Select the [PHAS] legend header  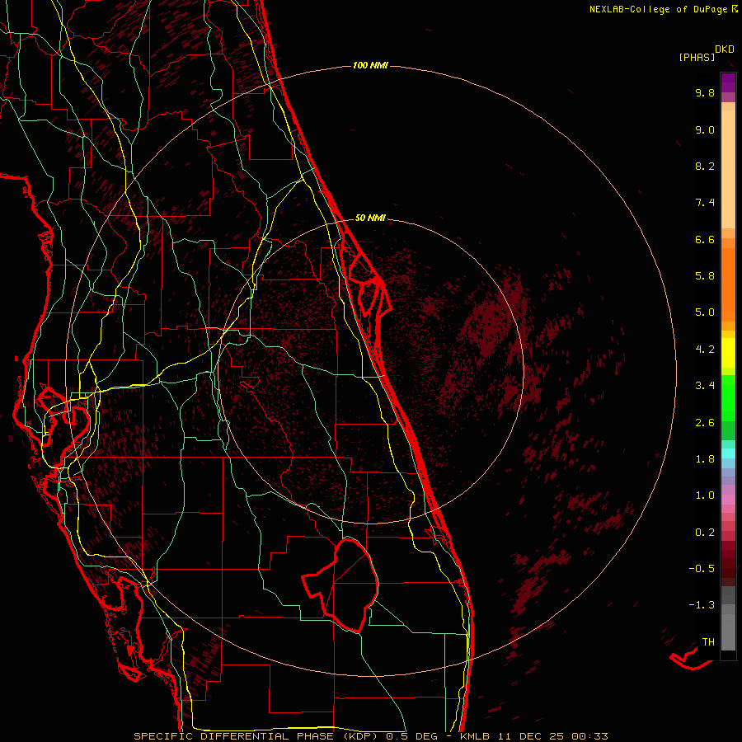(x=697, y=58)
